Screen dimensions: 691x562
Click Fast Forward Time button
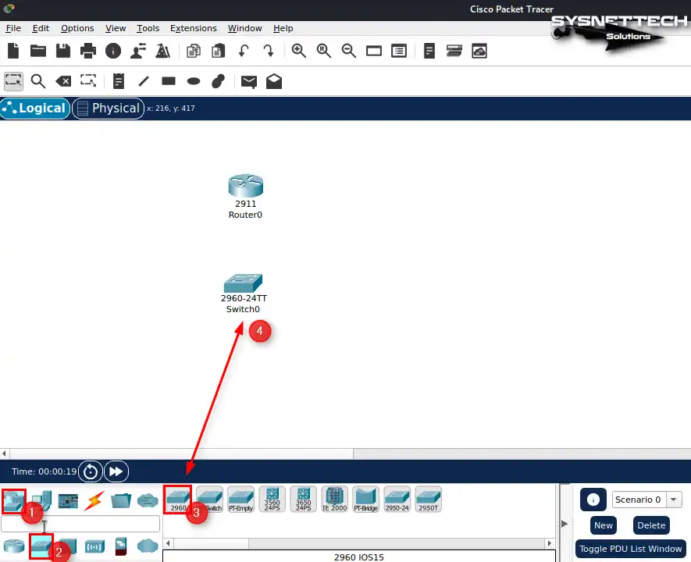tap(116, 471)
